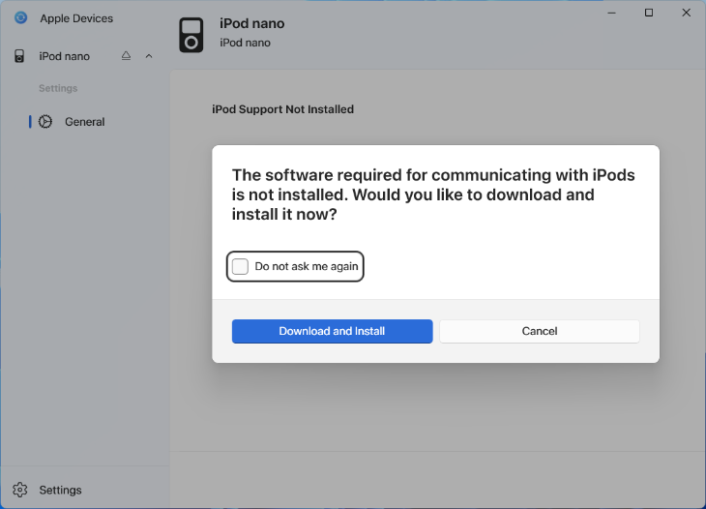
Task: Maximize the Apple Devices window
Action: (649, 13)
